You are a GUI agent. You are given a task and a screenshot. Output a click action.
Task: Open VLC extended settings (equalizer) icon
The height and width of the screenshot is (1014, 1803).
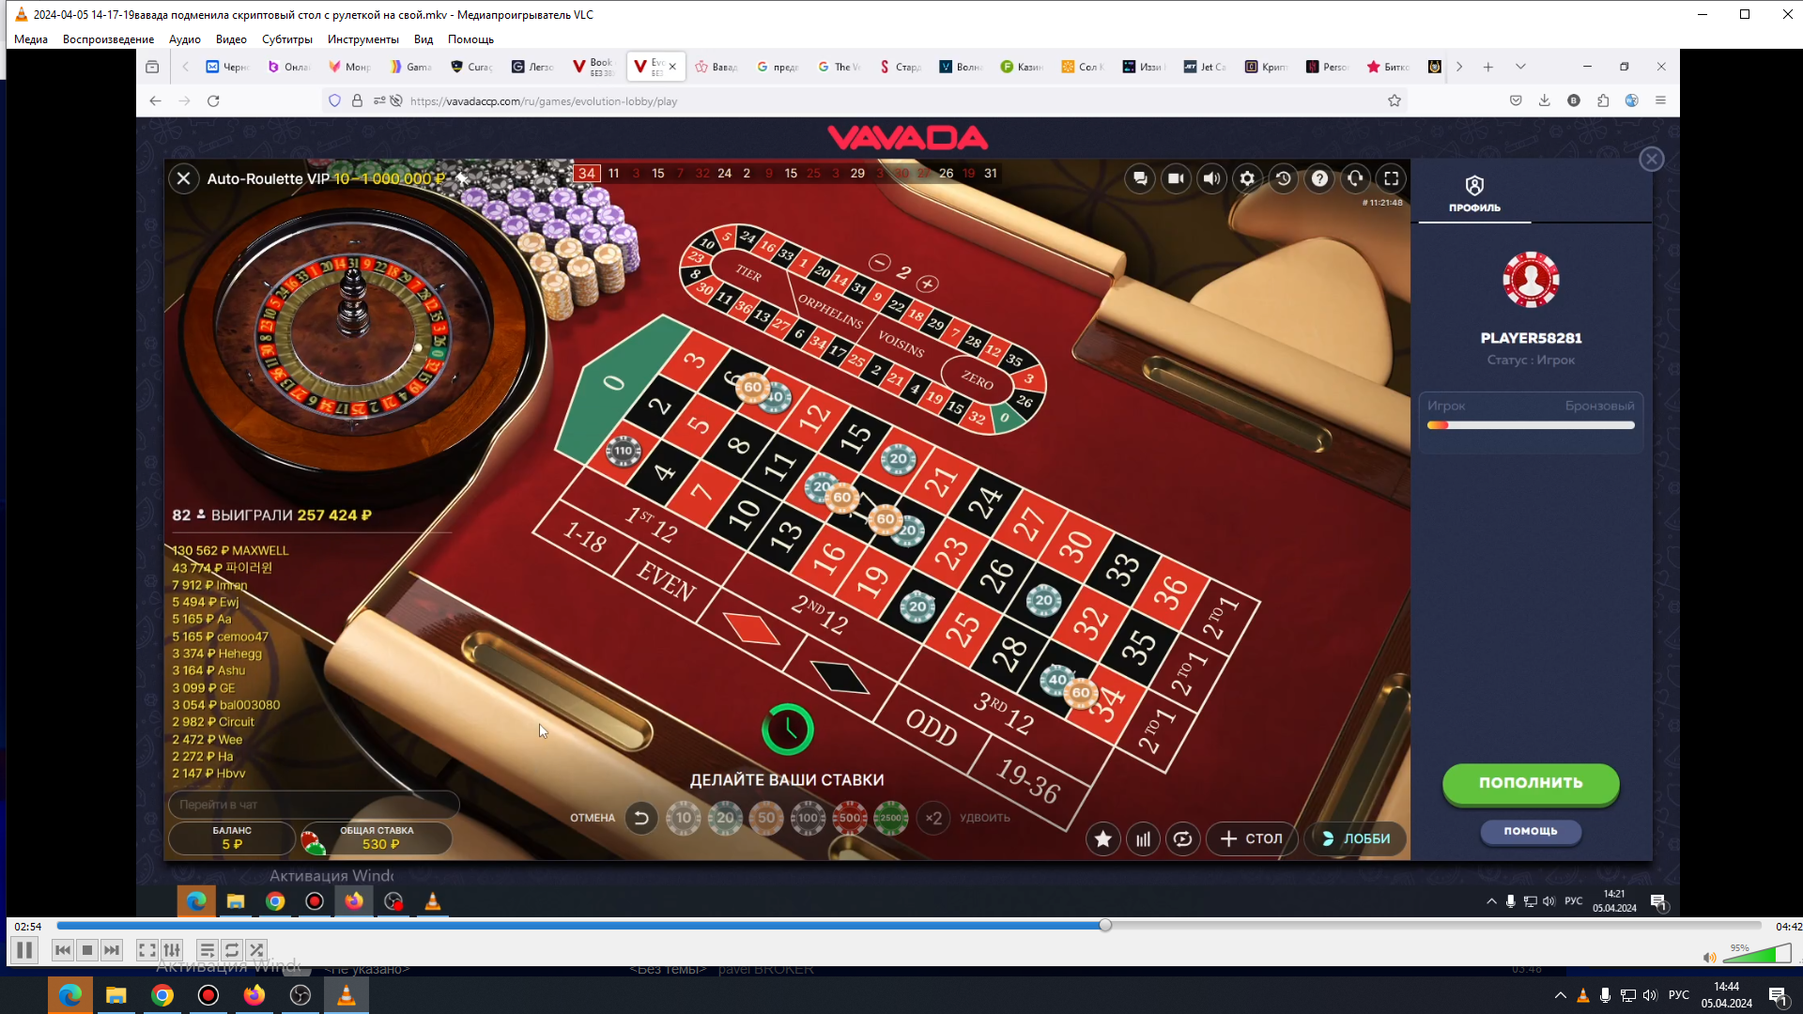click(x=172, y=950)
